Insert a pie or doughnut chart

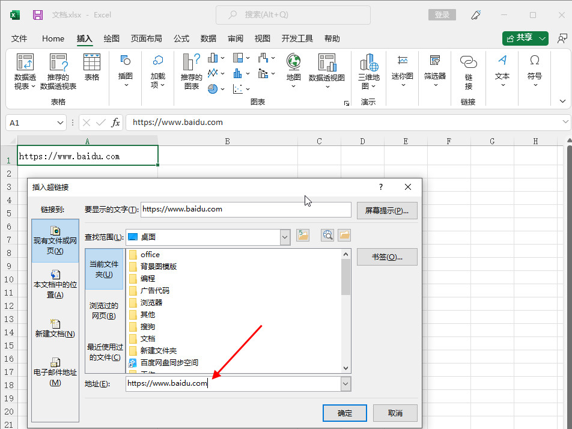[x=213, y=89]
